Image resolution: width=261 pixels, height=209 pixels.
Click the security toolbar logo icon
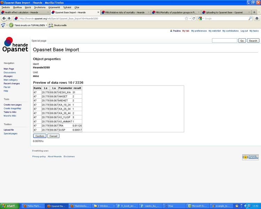pos(3,25)
